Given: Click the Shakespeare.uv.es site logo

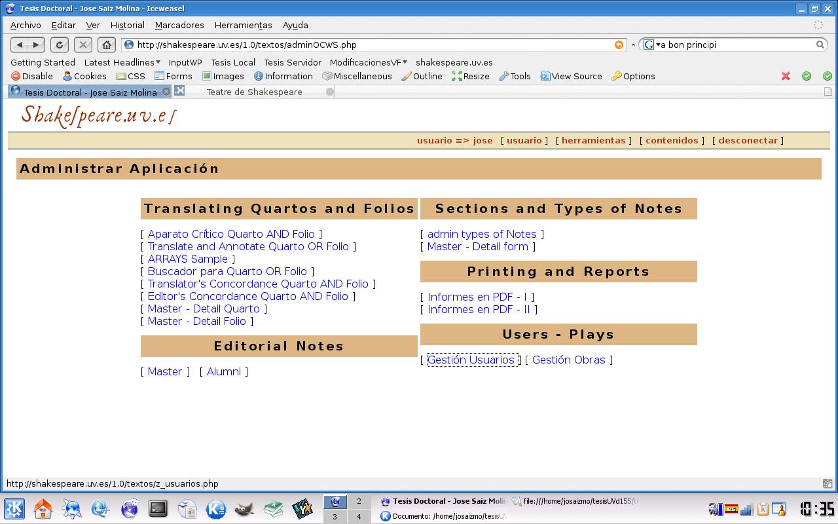Looking at the screenshot, I should tap(98, 115).
